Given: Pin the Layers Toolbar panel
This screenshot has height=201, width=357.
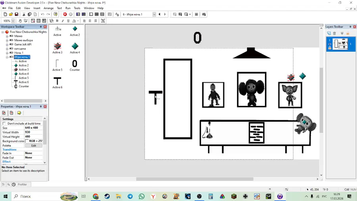Looking at the screenshot, I should tap(350, 27).
